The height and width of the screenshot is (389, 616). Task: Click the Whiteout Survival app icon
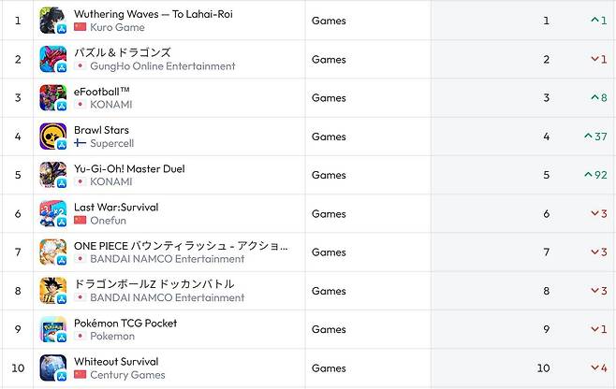click(52, 368)
